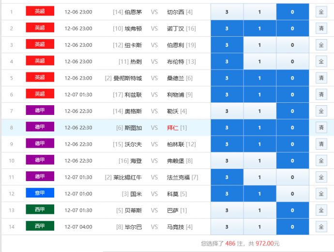
Task: Open the 曼彻斯特城 team name
Action: [x=127, y=78]
